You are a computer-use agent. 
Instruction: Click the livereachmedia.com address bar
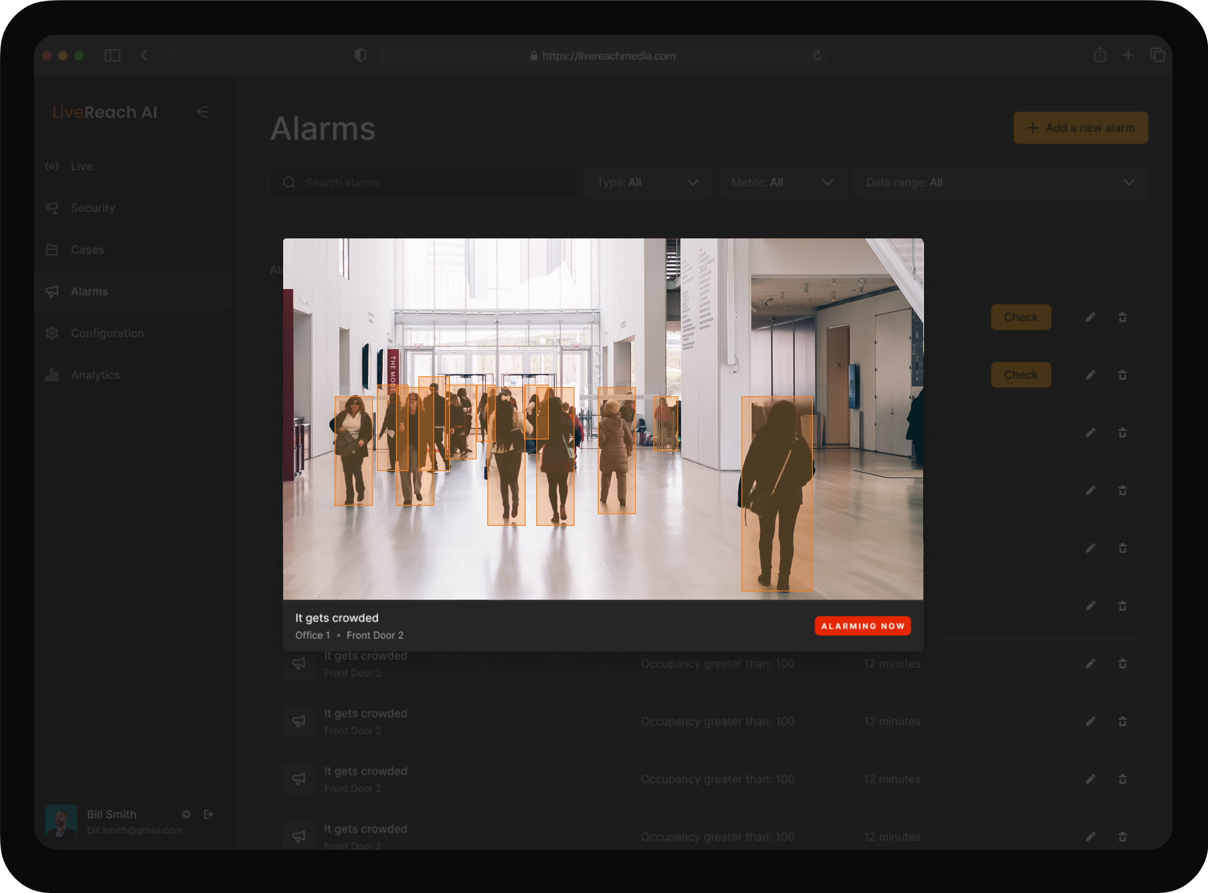tap(603, 56)
